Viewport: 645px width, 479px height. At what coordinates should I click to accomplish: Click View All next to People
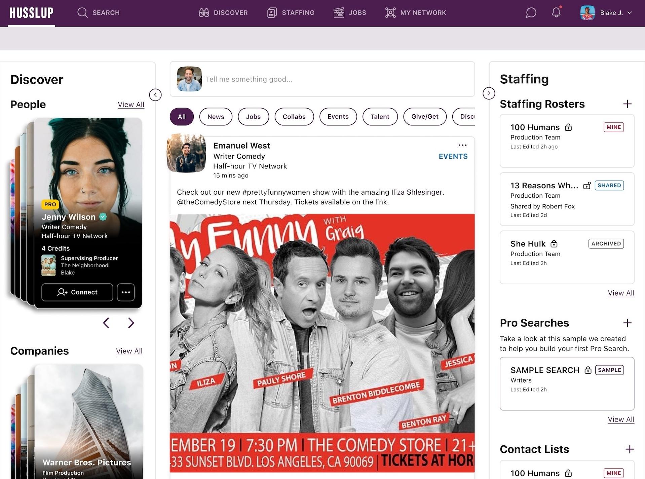click(x=131, y=105)
